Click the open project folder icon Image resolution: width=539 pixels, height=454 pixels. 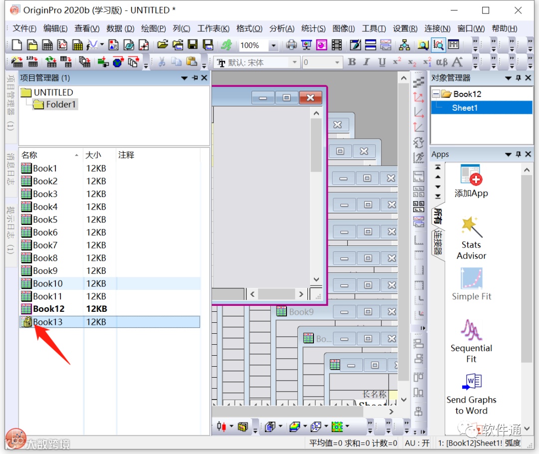pos(163,45)
